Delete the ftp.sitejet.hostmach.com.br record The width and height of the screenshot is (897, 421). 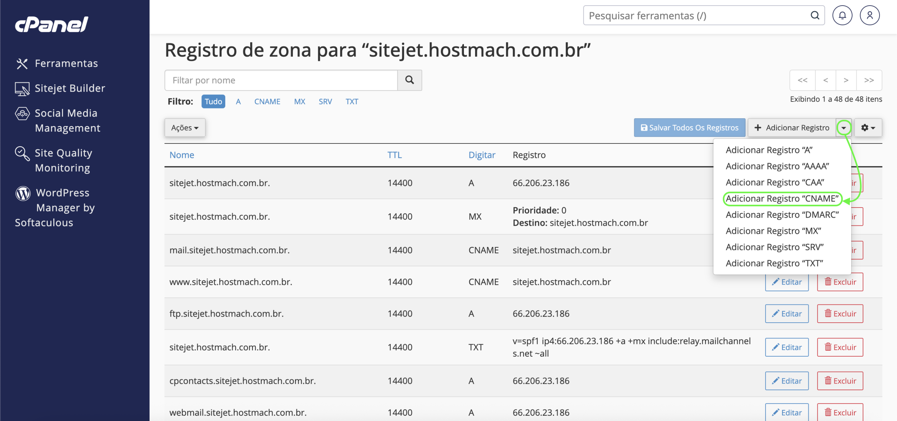coord(840,314)
